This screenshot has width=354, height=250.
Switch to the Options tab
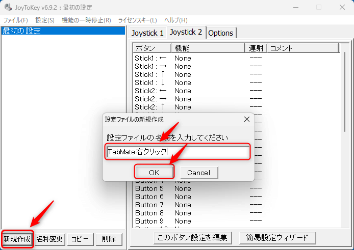point(221,33)
